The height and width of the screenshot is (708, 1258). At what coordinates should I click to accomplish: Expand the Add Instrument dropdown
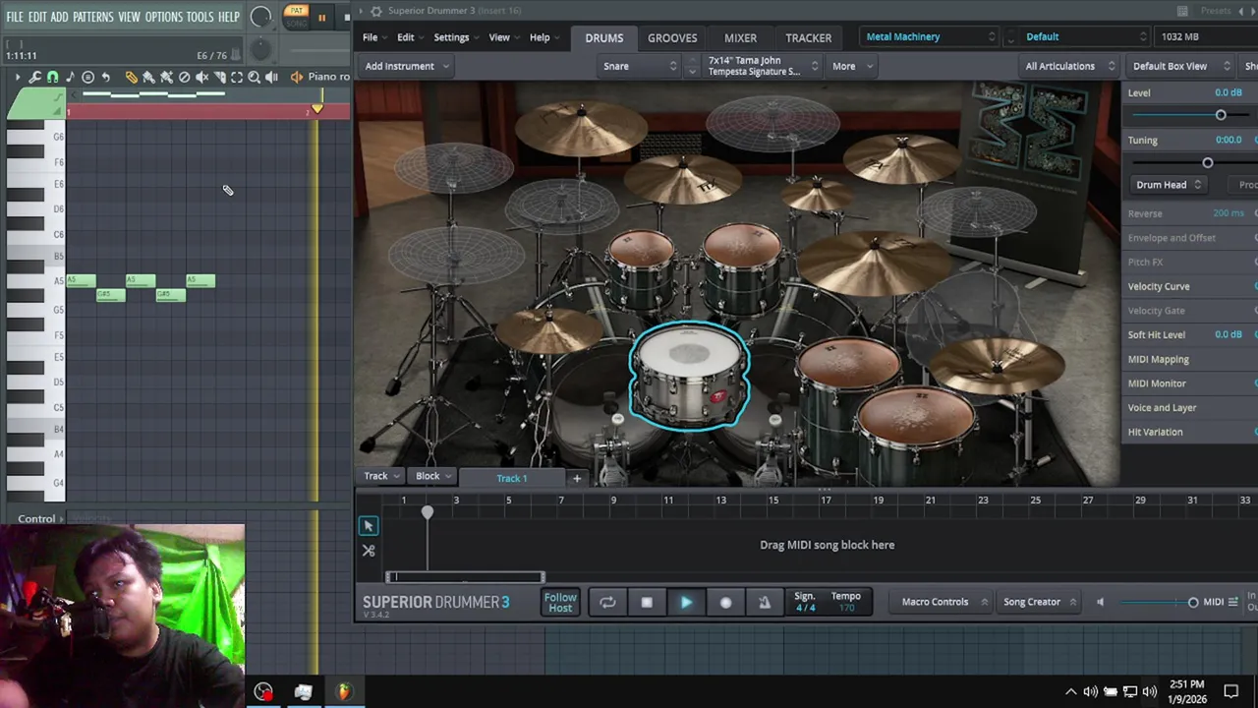(x=407, y=66)
